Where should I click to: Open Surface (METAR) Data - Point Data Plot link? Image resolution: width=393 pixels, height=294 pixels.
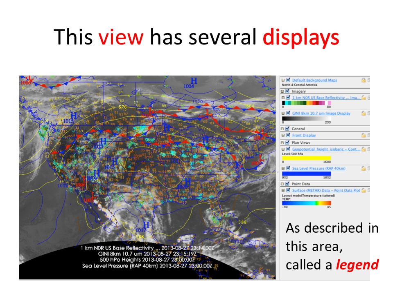[326, 191]
